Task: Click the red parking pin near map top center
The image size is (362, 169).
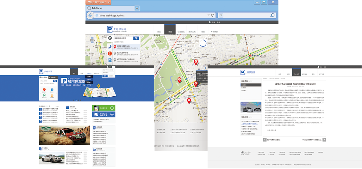Action: click(196, 62)
